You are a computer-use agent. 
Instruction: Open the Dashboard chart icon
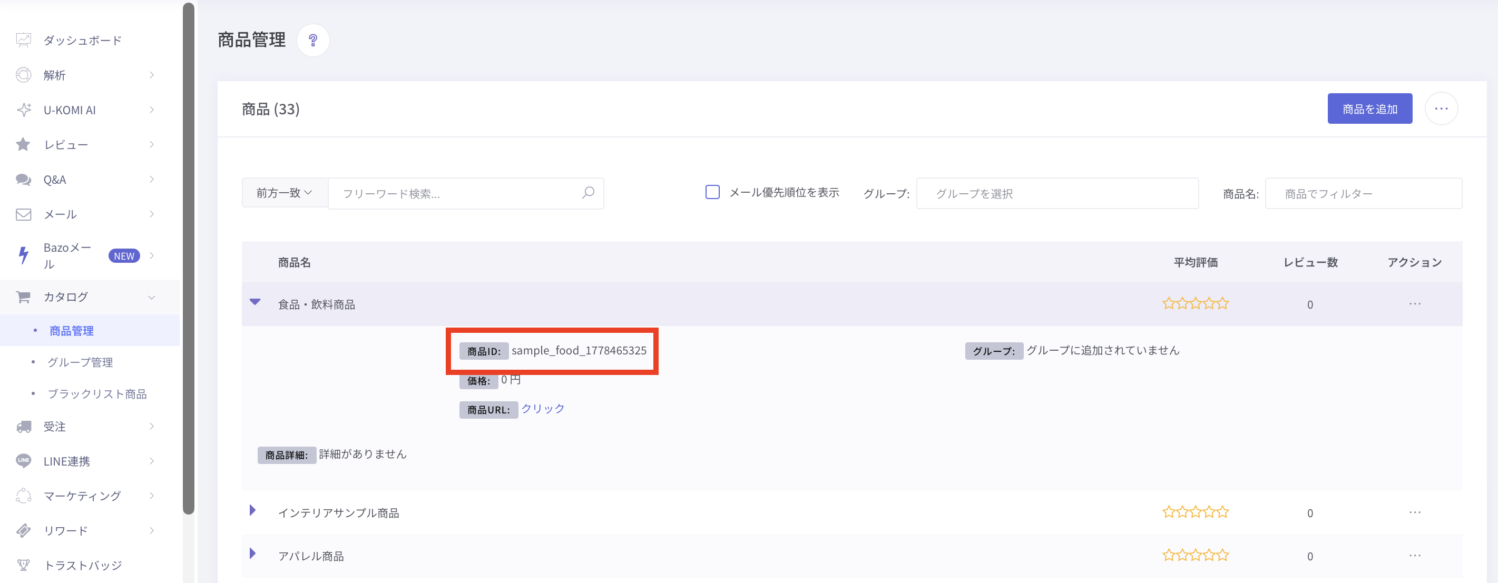click(23, 40)
